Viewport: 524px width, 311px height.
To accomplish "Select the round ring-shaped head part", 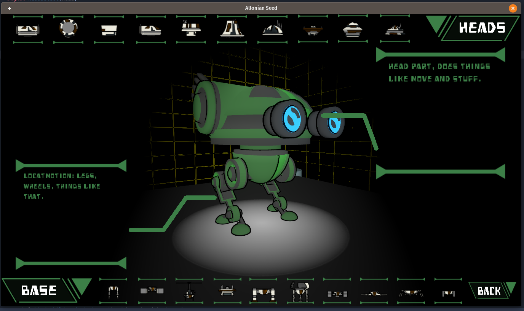I will tap(69, 29).
